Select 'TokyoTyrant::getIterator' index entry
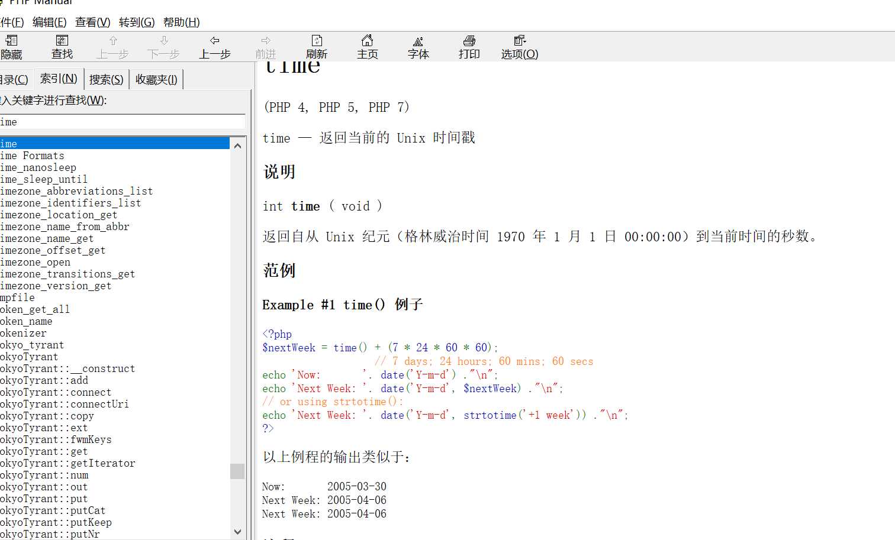This screenshot has height=540, width=895. pos(67,463)
